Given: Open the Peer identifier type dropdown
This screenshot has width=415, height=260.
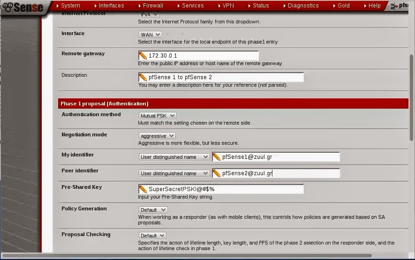Looking at the screenshot, I should click(174, 173).
